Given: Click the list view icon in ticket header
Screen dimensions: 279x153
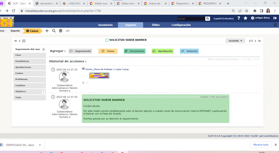Looking at the screenshot, I should (x=24, y=41).
